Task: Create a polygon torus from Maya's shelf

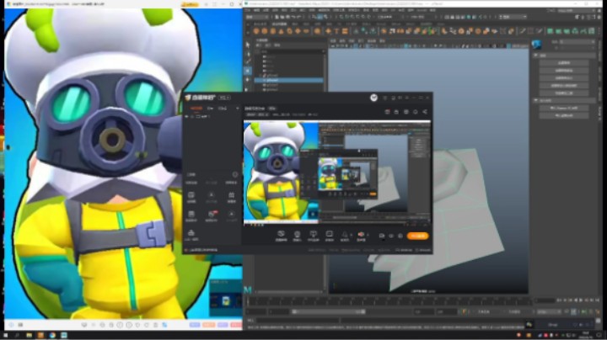Action: coord(289,31)
